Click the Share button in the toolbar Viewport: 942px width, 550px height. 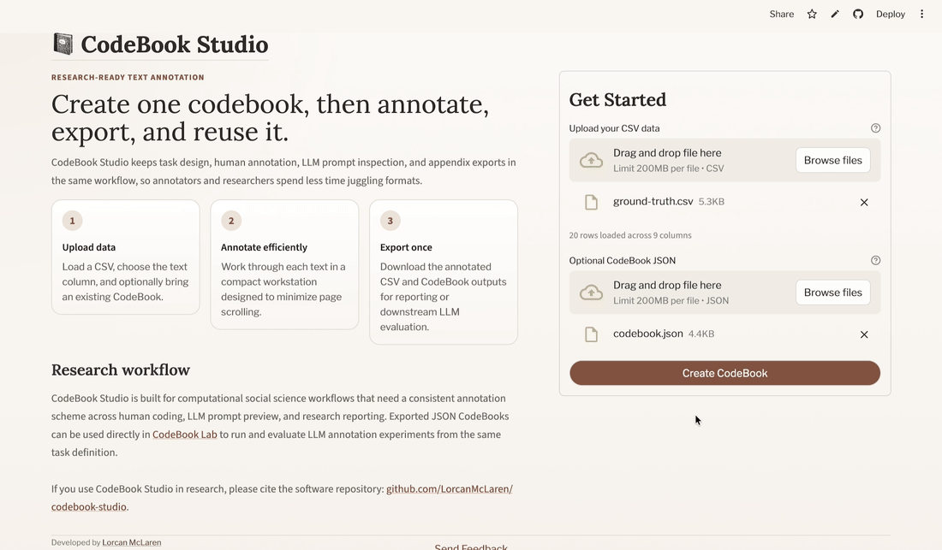781,14
